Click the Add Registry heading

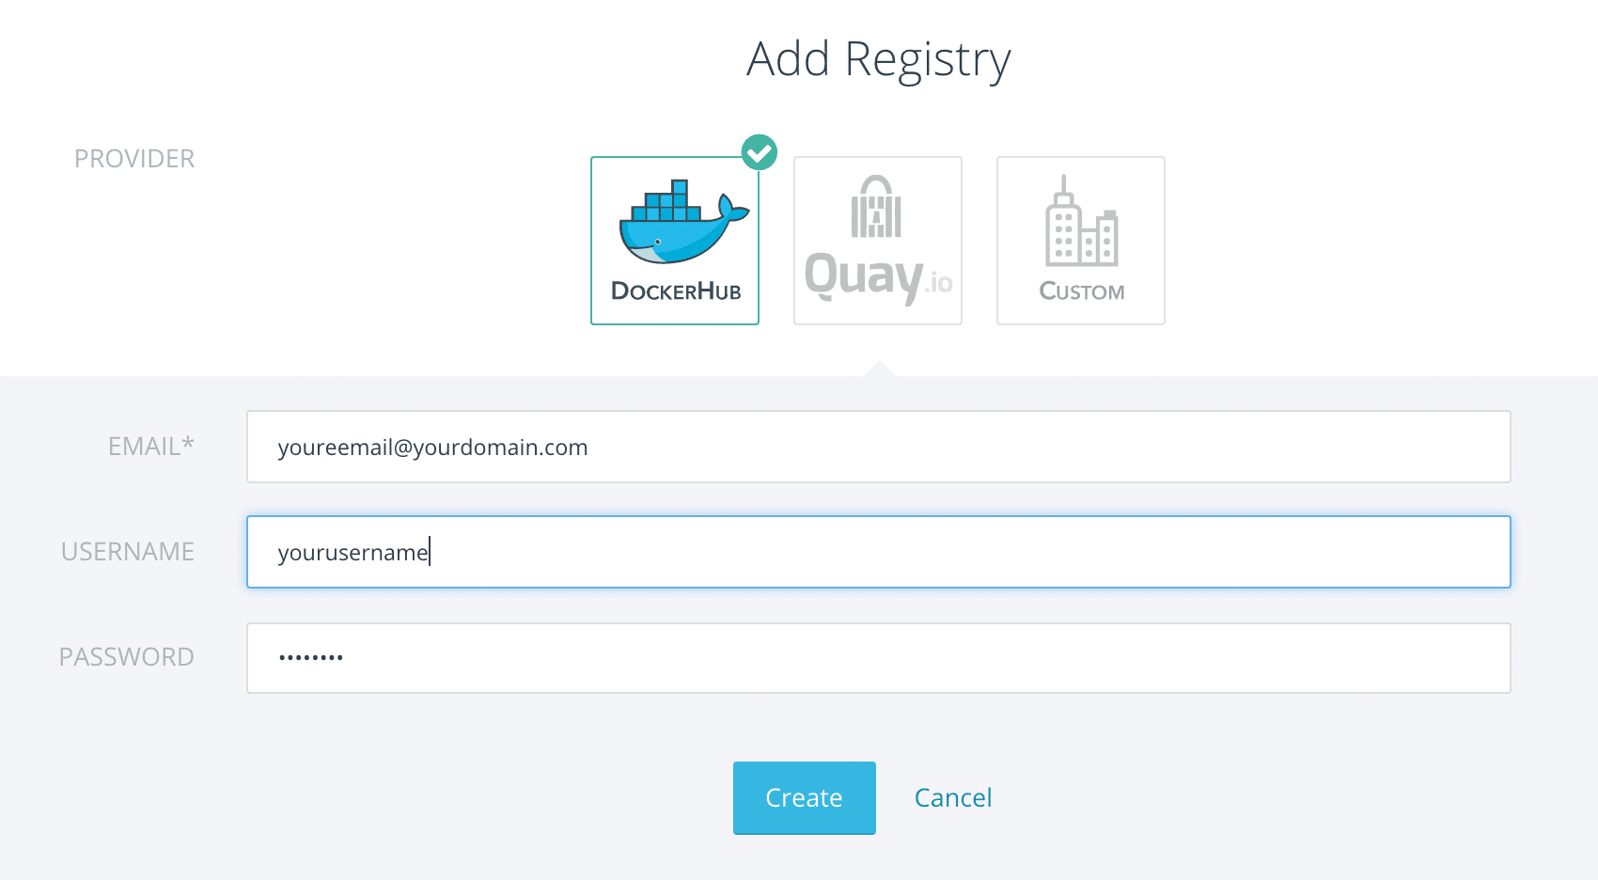tap(879, 60)
